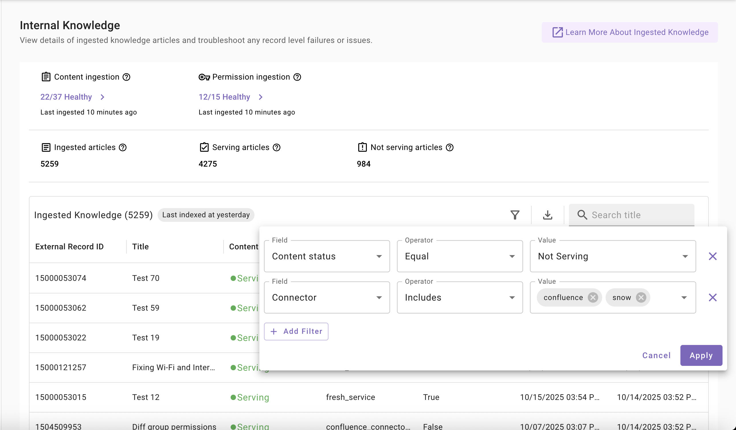Remove the snow chip from Value
736x430 pixels.
[x=641, y=297]
